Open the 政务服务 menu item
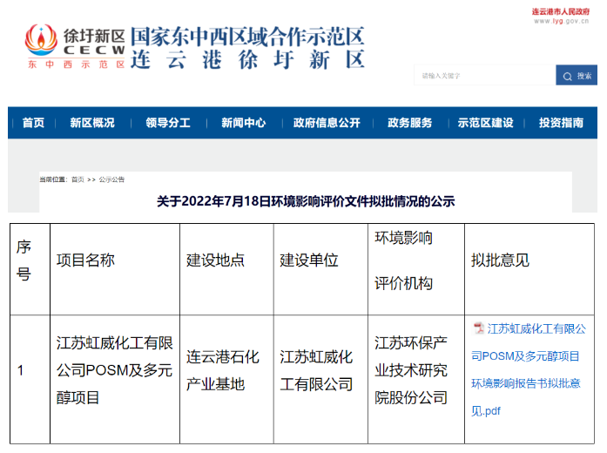This screenshot has width=607, height=453. click(409, 123)
